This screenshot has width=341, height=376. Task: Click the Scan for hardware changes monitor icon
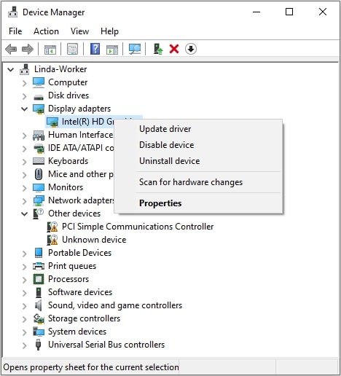click(x=135, y=49)
